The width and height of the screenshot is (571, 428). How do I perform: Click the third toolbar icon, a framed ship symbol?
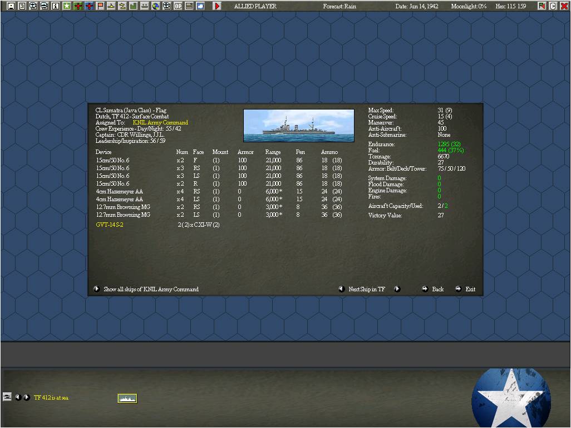[33, 6]
